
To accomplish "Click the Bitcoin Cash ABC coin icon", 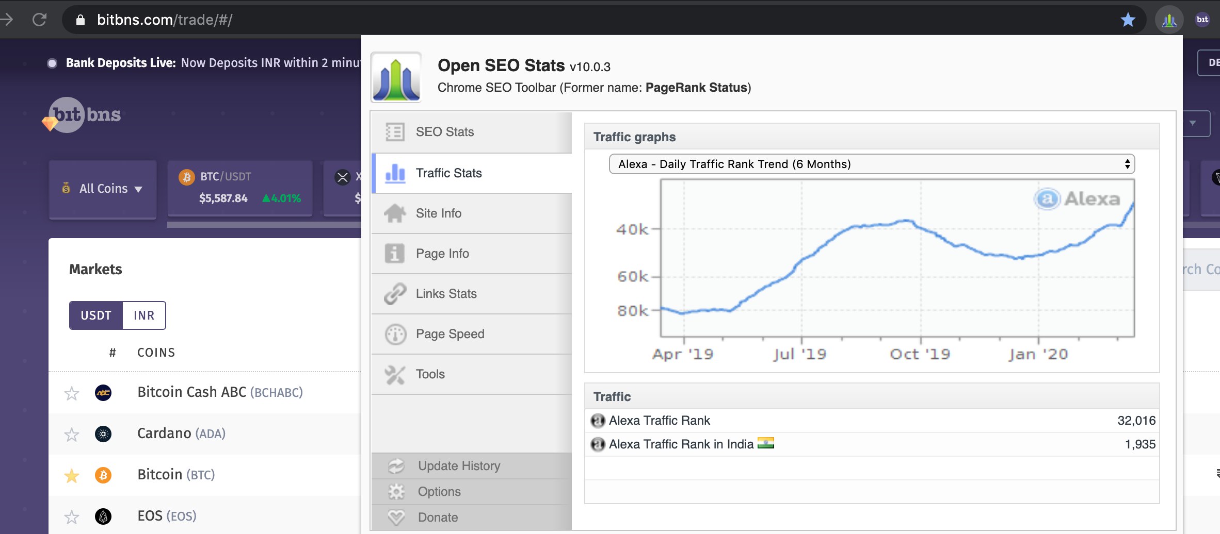I will [103, 393].
